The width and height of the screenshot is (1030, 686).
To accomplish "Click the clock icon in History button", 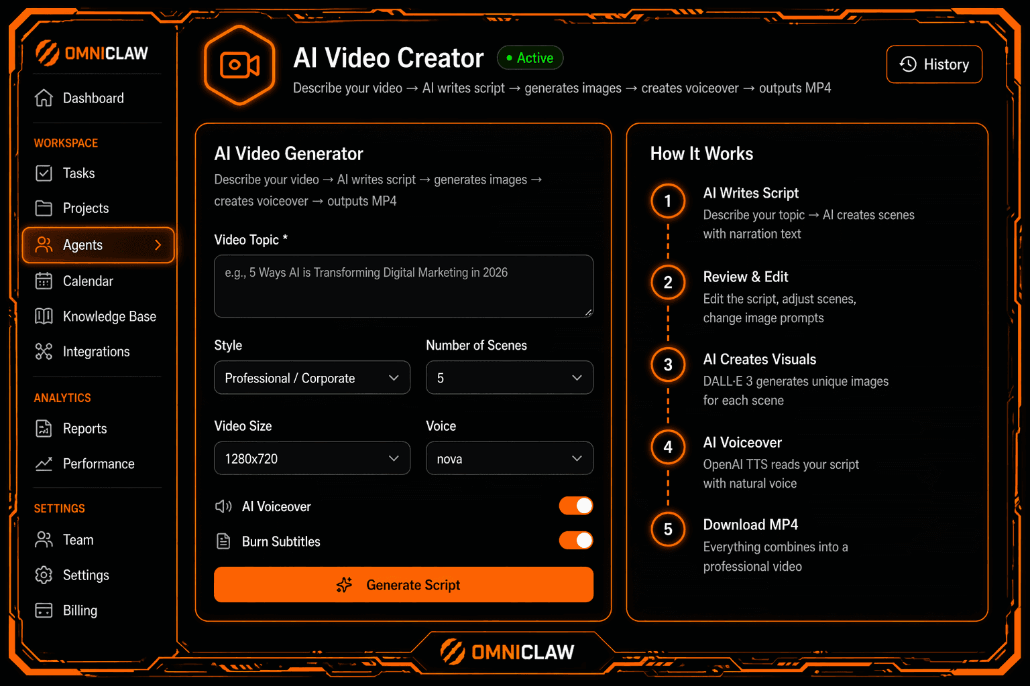I will (x=908, y=64).
